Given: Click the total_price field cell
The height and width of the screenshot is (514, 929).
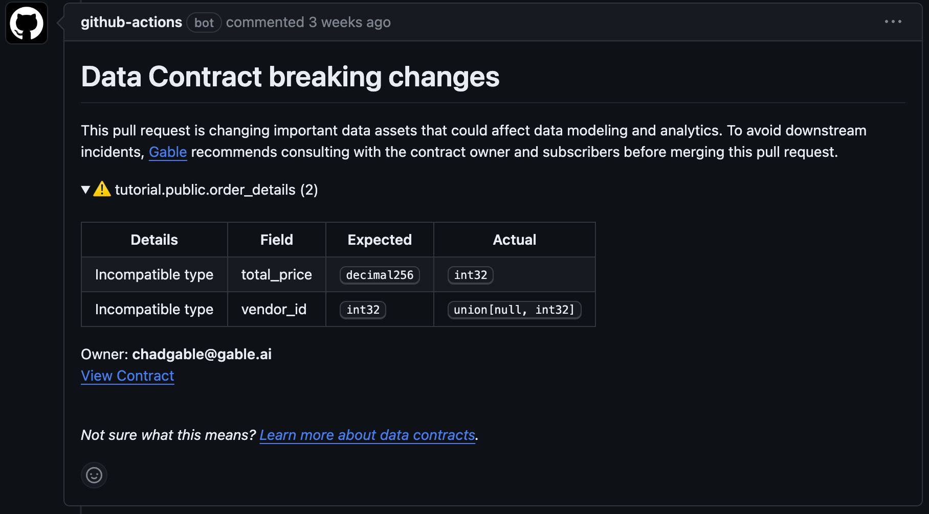Looking at the screenshot, I should tap(276, 275).
